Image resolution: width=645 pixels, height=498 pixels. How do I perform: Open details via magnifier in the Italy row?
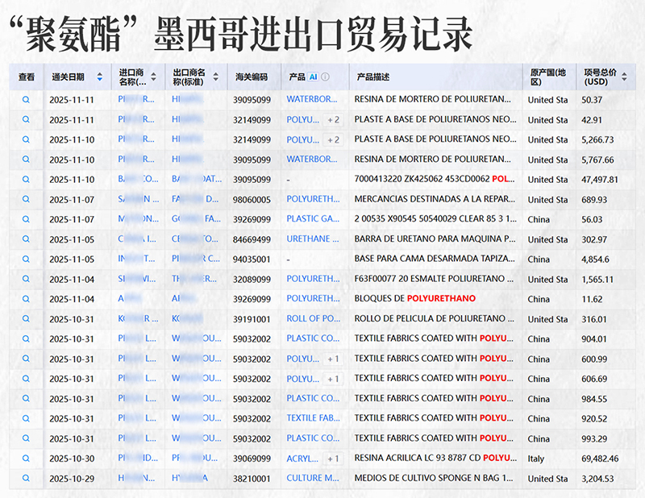point(26,458)
